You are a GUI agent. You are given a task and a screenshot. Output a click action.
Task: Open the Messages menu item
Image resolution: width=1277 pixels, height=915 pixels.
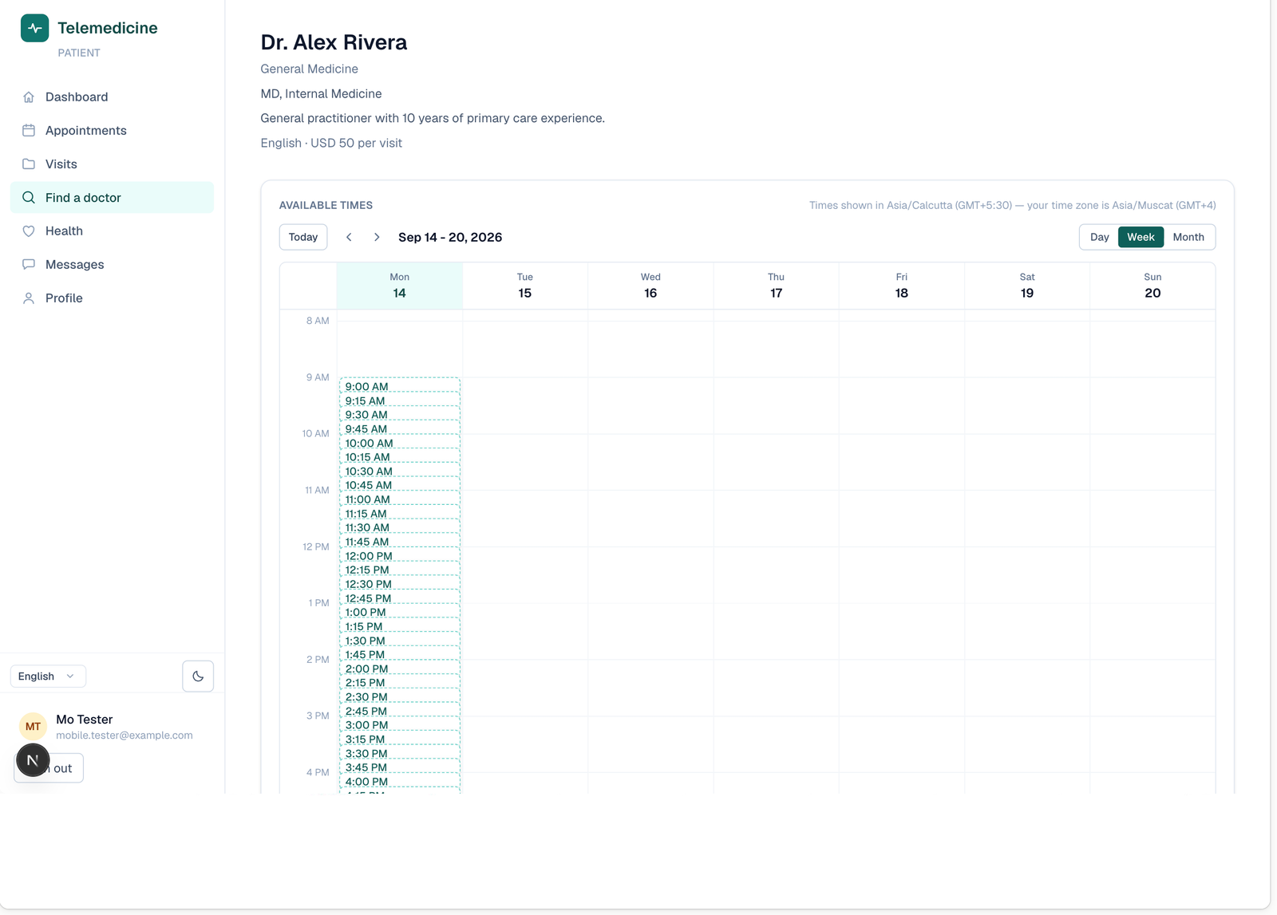pyautogui.click(x=112, y=264)
